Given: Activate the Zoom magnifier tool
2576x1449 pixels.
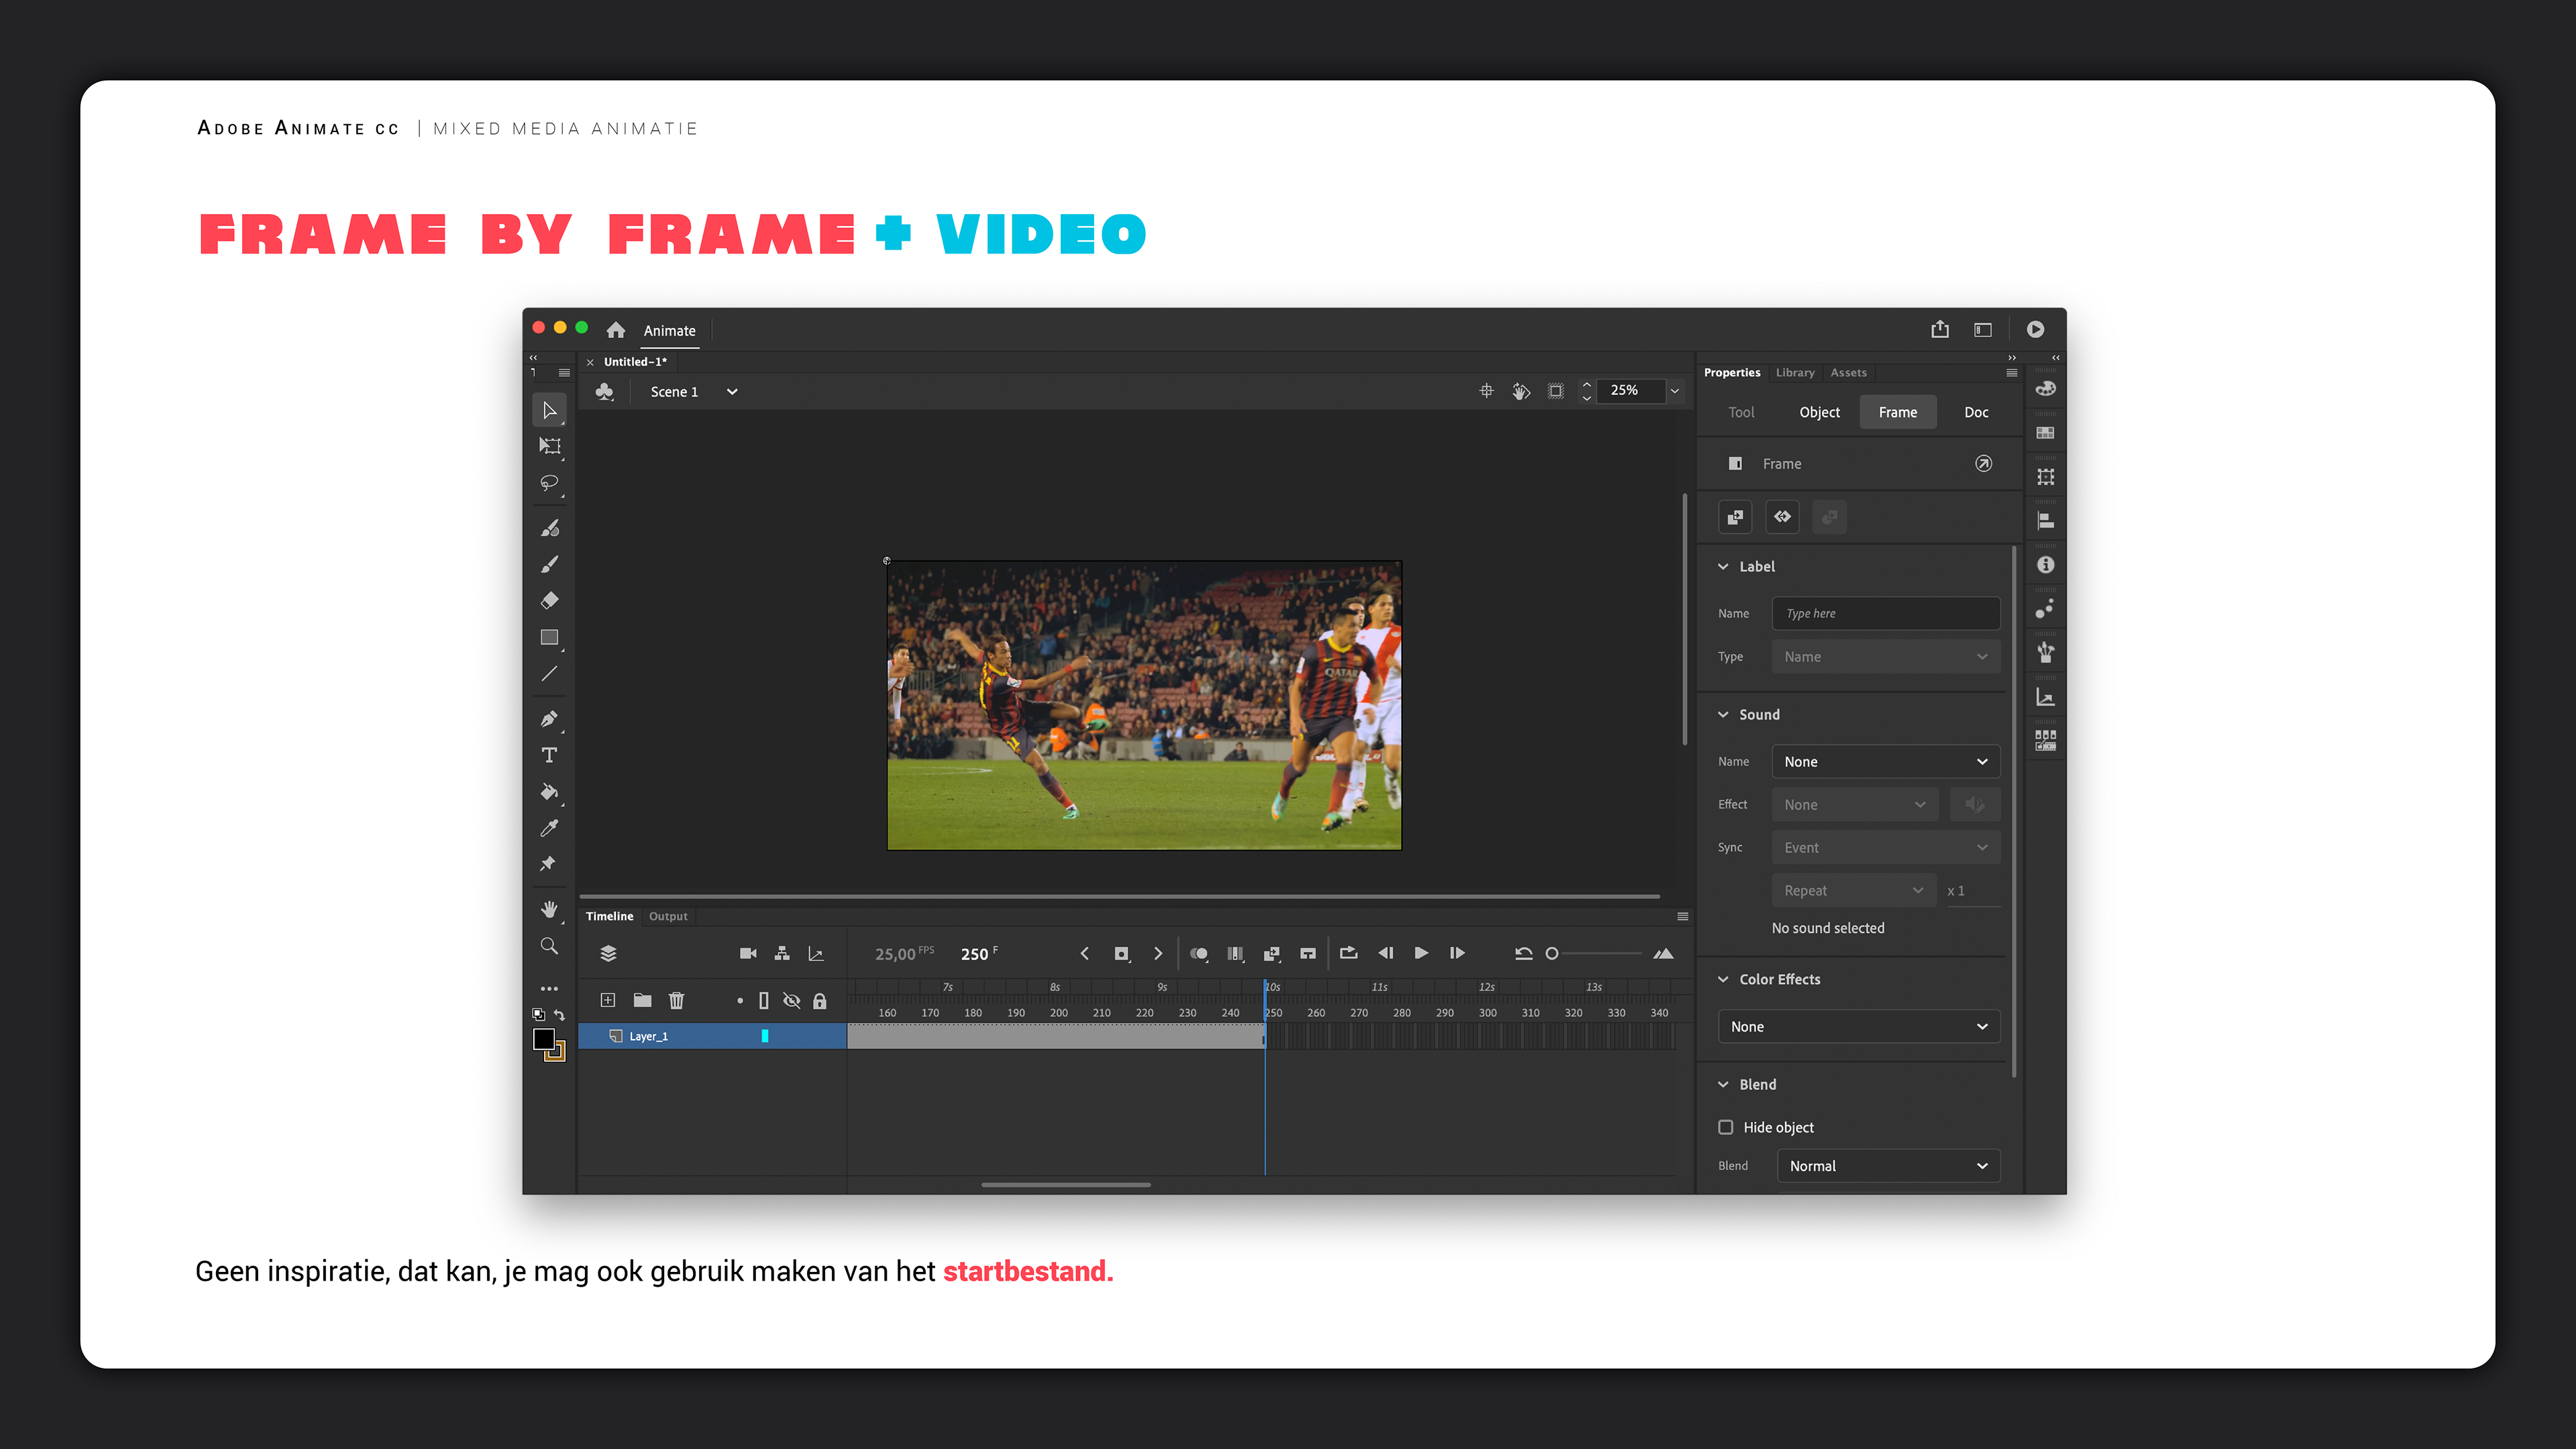Looking at the screenshot, I should click(x=549, y=946).
